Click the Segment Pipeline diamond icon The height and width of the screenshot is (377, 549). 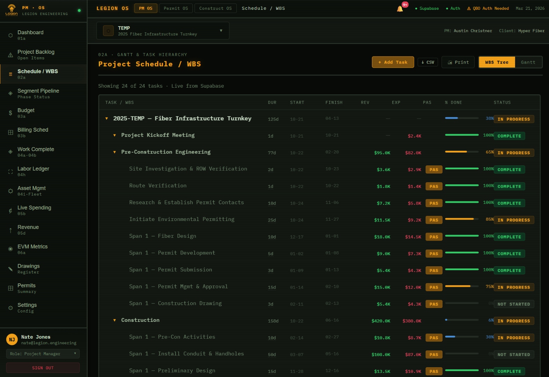tap(10, 94)
